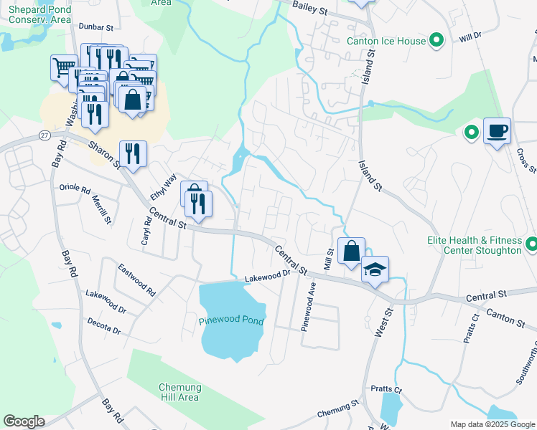Select the graduation cap school marker
The width and height of the screenshot is (537, 430).
pos(375,269)
